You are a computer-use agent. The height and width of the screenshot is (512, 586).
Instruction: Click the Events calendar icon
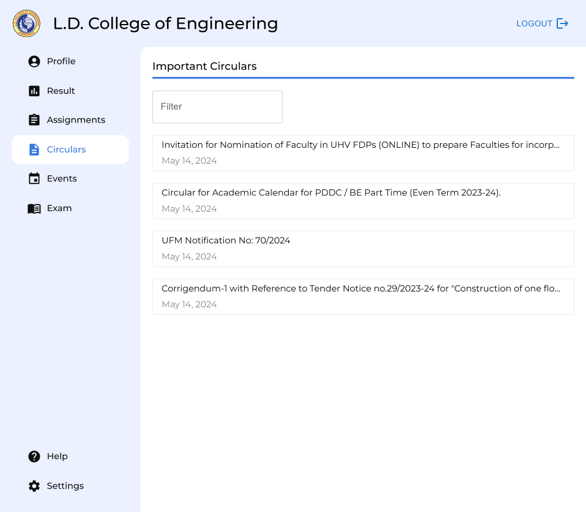click(x=34, y=179)
